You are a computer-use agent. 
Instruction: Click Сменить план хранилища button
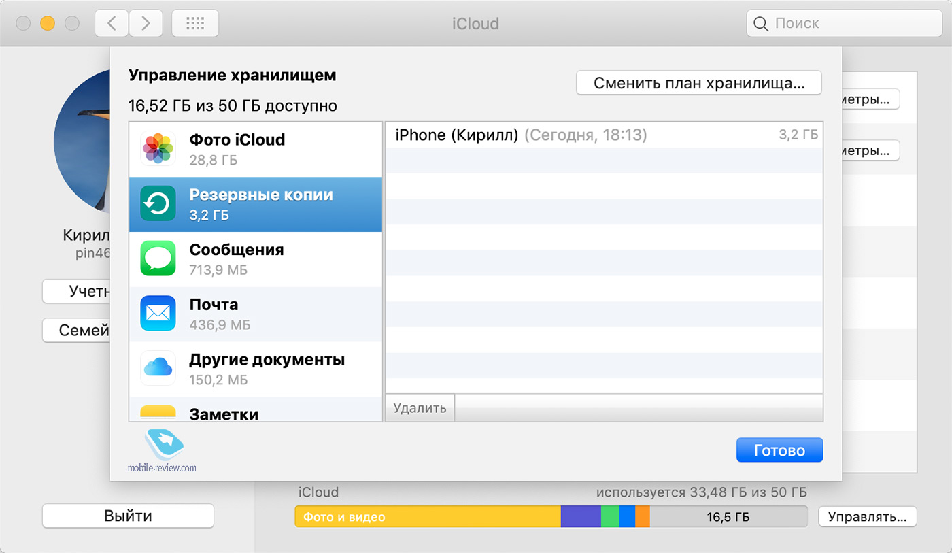pos(699,83)
